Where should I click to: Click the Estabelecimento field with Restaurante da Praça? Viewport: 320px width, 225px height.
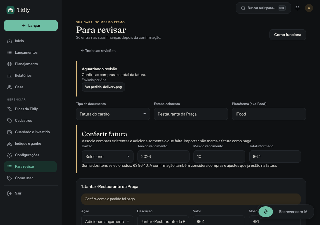191,114
